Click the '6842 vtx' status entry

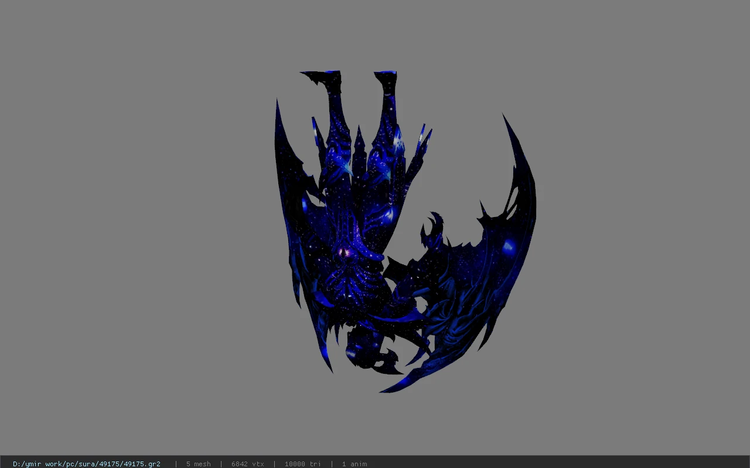(247, 464)
